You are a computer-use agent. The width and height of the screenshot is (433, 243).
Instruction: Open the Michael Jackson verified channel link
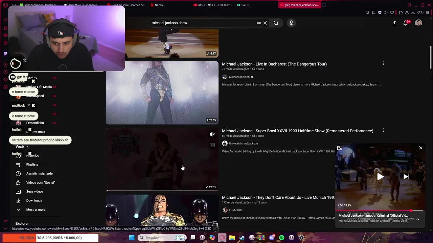(x=239, y=77)
